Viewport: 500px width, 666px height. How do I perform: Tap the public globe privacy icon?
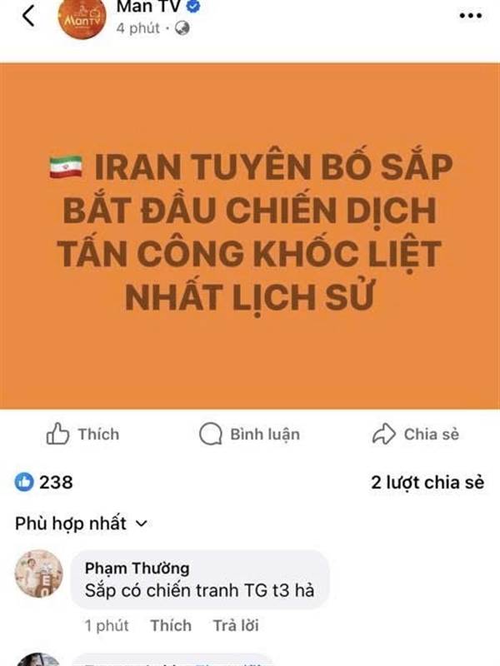click(182, 28)
